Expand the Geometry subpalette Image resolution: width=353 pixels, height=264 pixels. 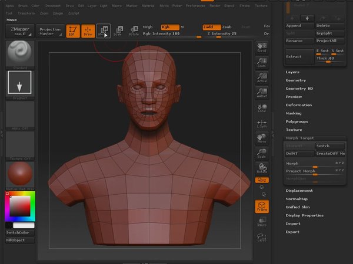click(x=296, y=80)
